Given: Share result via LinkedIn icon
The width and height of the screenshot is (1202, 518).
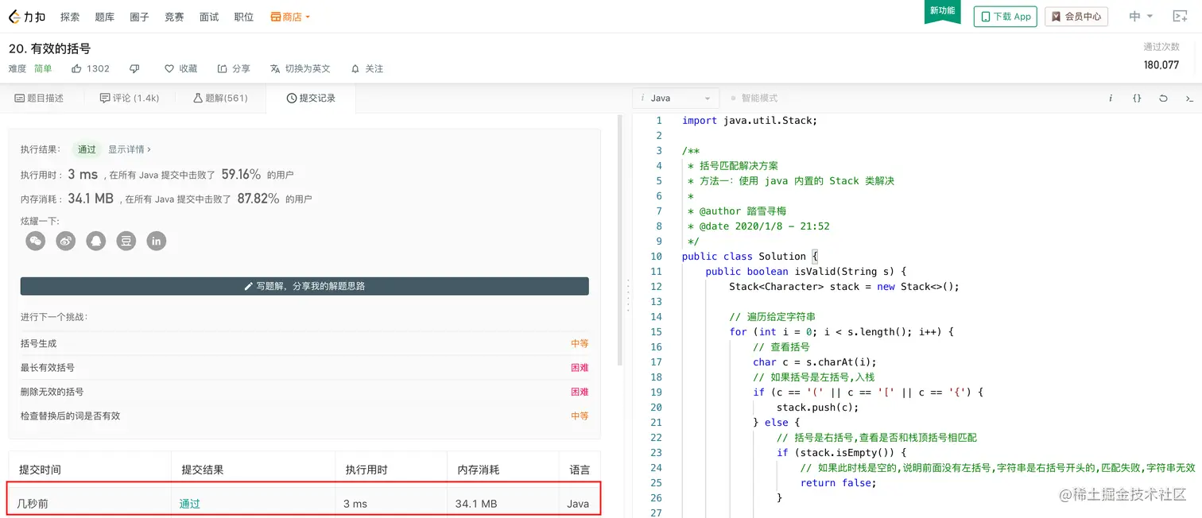Looking at the screenshot, I should pyautogui.click(x=157, y=241).
